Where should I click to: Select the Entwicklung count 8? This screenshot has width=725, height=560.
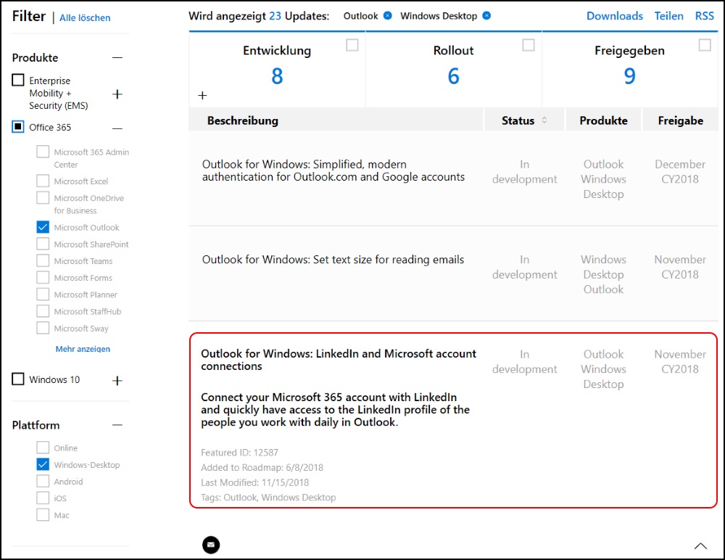[x=277, y=76]
